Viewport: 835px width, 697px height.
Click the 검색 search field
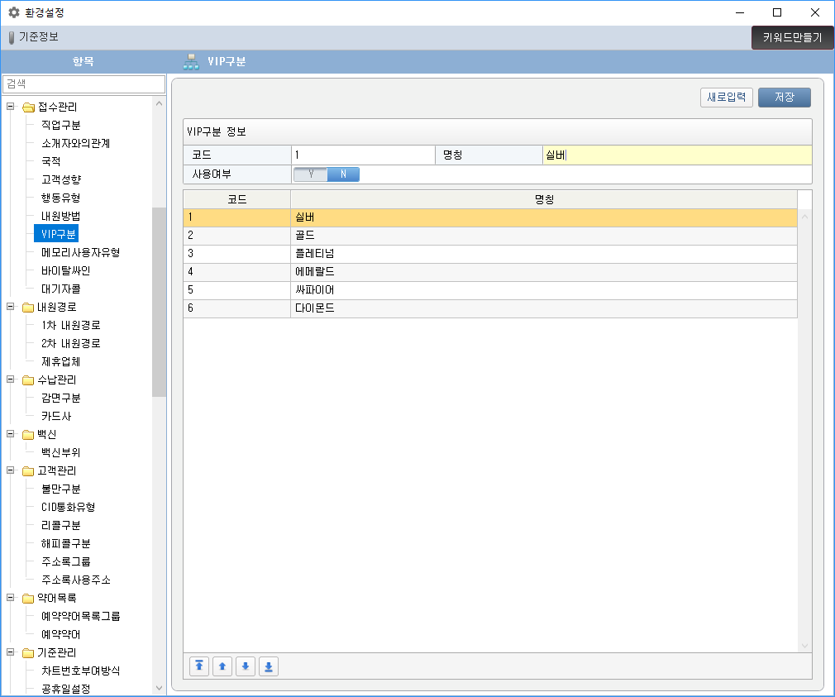point(83,84)
